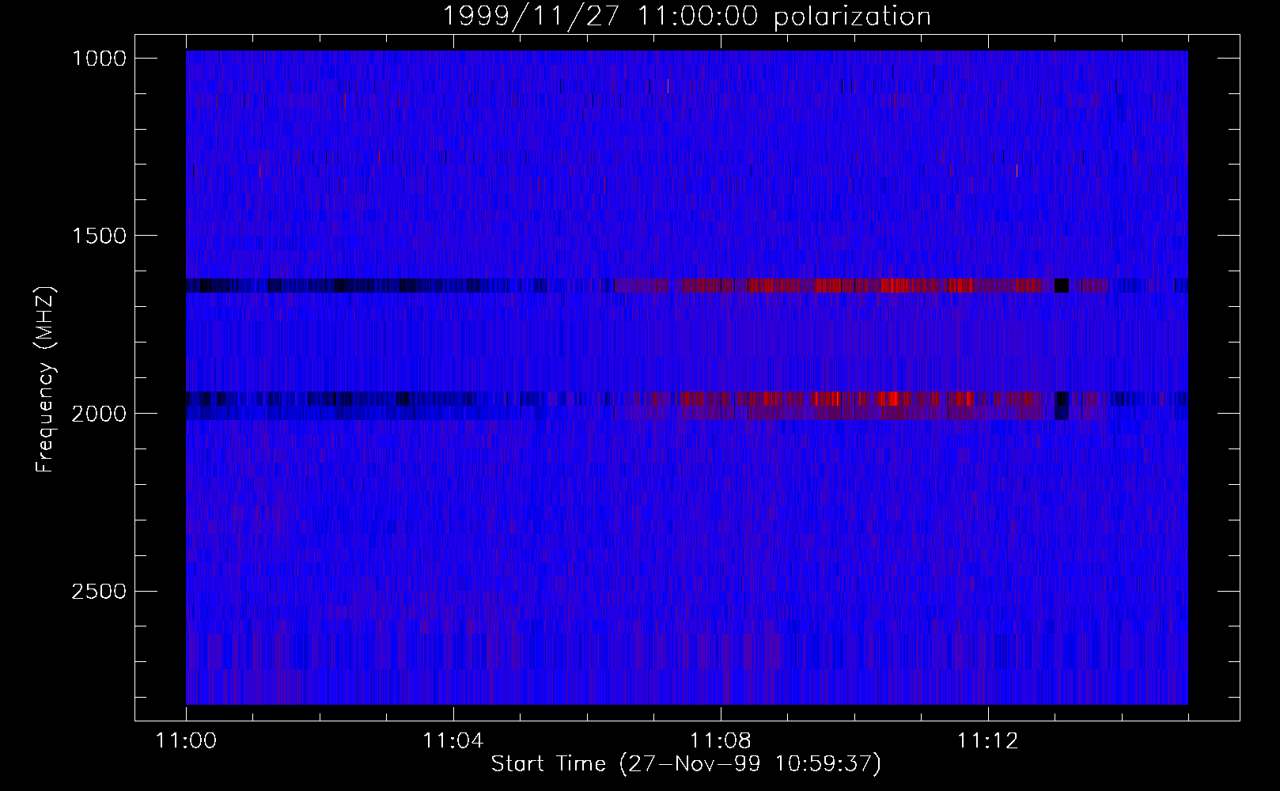Screen dimensions: 1280x791
Task: Click the plot title '1999/11/27 11:00:00 polarization'
Action: (x=686, y=16)
